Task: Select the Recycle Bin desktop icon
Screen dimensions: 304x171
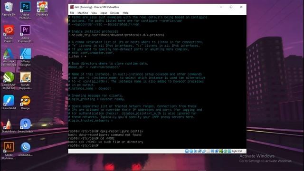Action: click(9, 9)
